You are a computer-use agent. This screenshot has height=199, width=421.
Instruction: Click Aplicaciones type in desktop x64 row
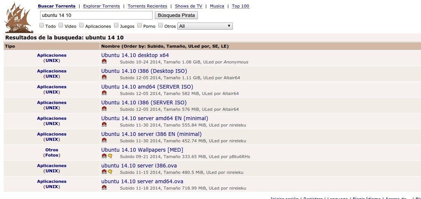(52, 55)
